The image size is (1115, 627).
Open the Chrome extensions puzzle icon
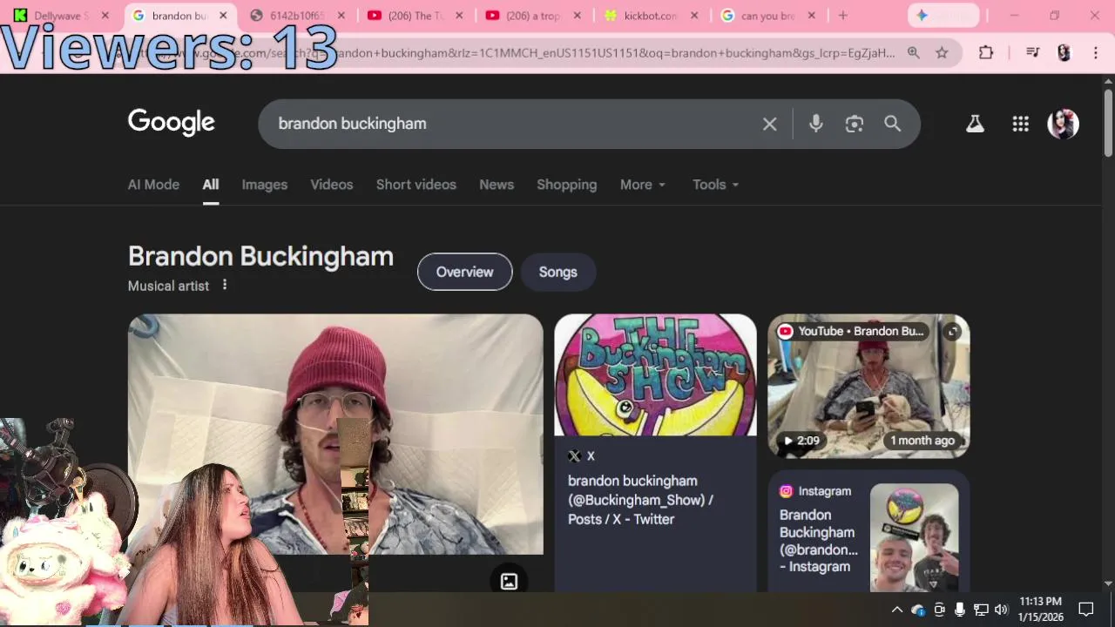(986, 53)
